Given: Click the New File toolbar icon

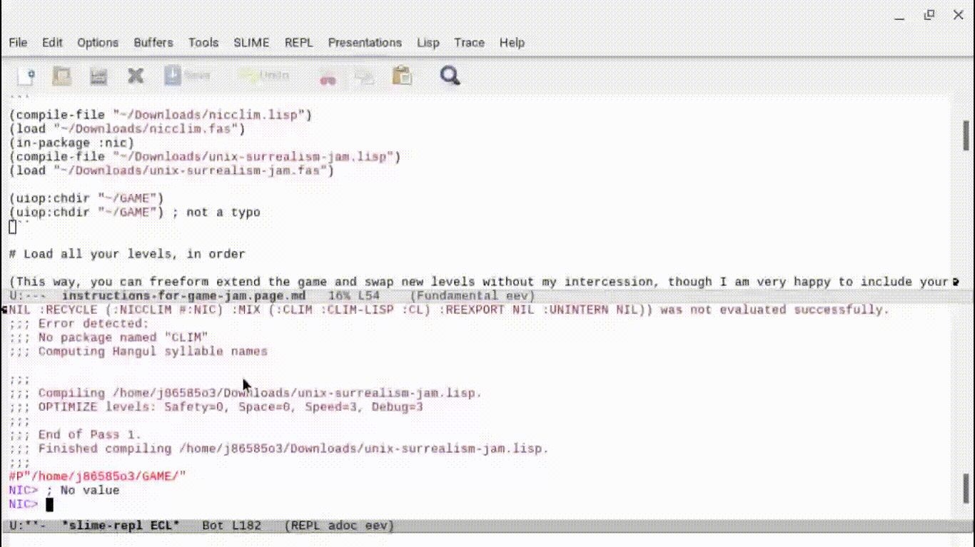Looking at the screenshot, I should [26, 76].
